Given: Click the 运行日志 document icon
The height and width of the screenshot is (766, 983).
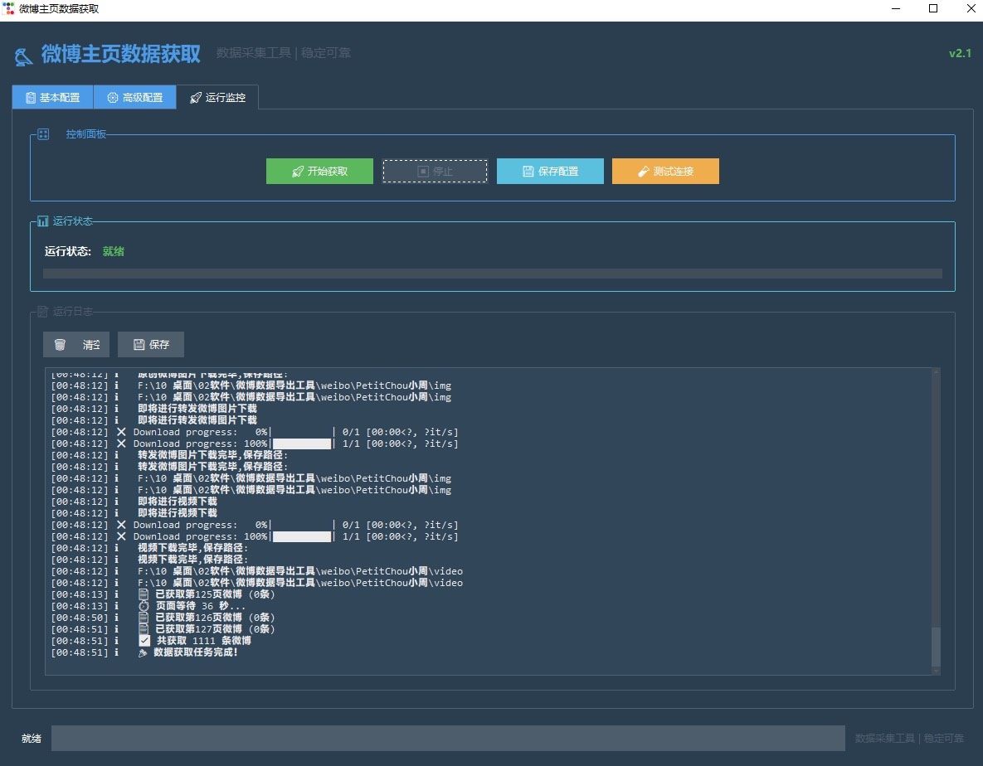Looking at the screenshot, I should tap(42, 311).
